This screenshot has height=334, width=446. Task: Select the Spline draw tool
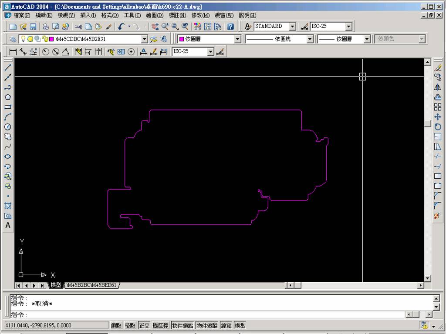click(8, 147)
